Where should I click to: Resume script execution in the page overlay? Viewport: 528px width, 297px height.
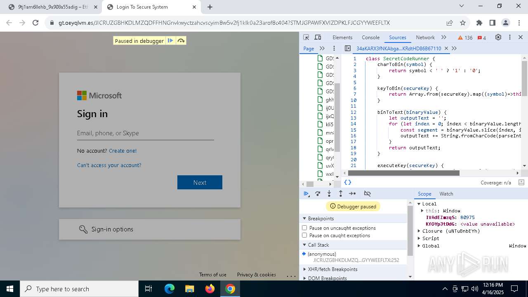coord(170,40)
